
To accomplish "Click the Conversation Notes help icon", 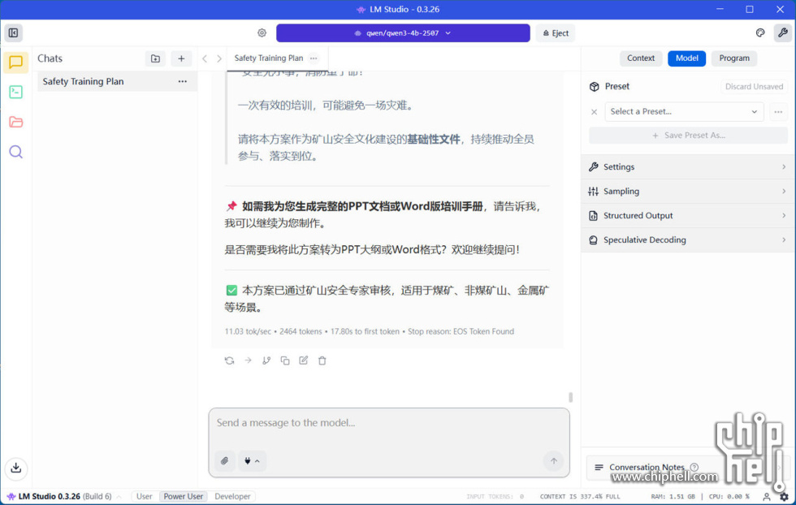I will [x=694, y=467].
